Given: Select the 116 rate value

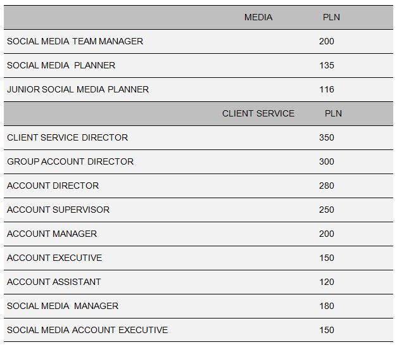Looking at the screenshot, I should 327,89.
